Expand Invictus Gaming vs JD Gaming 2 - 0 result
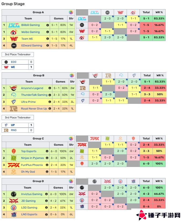Viewport: 185px width, 222px height. tap(107, 187)
